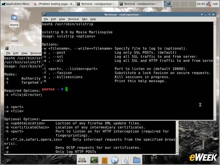Open Edit menu in front terminal
The height and width of the screenshot is (165, 220).
pyautogui.click(x=53, y=19)
